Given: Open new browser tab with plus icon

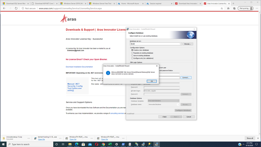Looking at the screenshot, I should click(233, 4).
